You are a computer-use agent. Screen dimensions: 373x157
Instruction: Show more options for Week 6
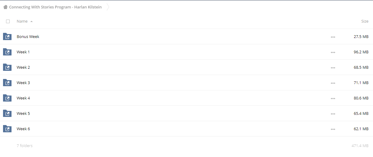tap(333, 129)
